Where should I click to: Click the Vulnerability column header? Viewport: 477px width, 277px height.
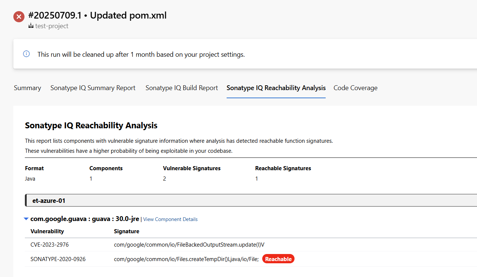(x=47, y=231)
